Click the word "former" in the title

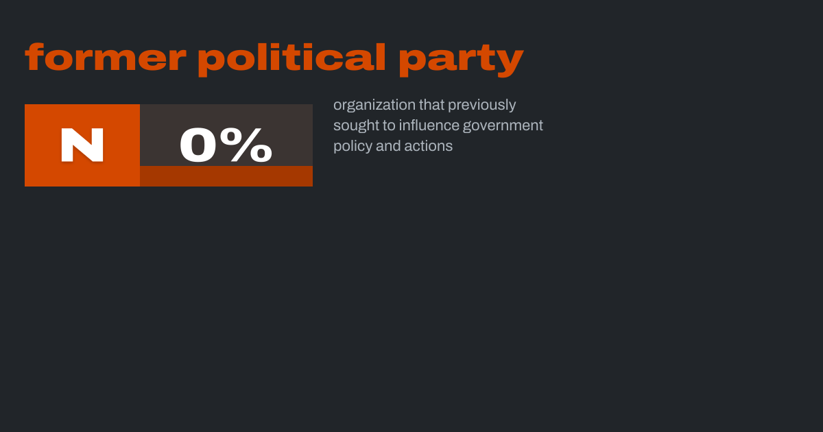[106, 58]
